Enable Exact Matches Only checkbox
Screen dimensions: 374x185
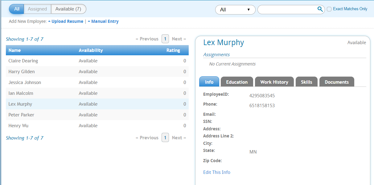tap(329, 9)
